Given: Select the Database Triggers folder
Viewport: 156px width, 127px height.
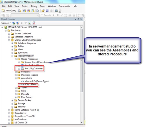Looking at the screenshot, I should [x=29, y=75].
